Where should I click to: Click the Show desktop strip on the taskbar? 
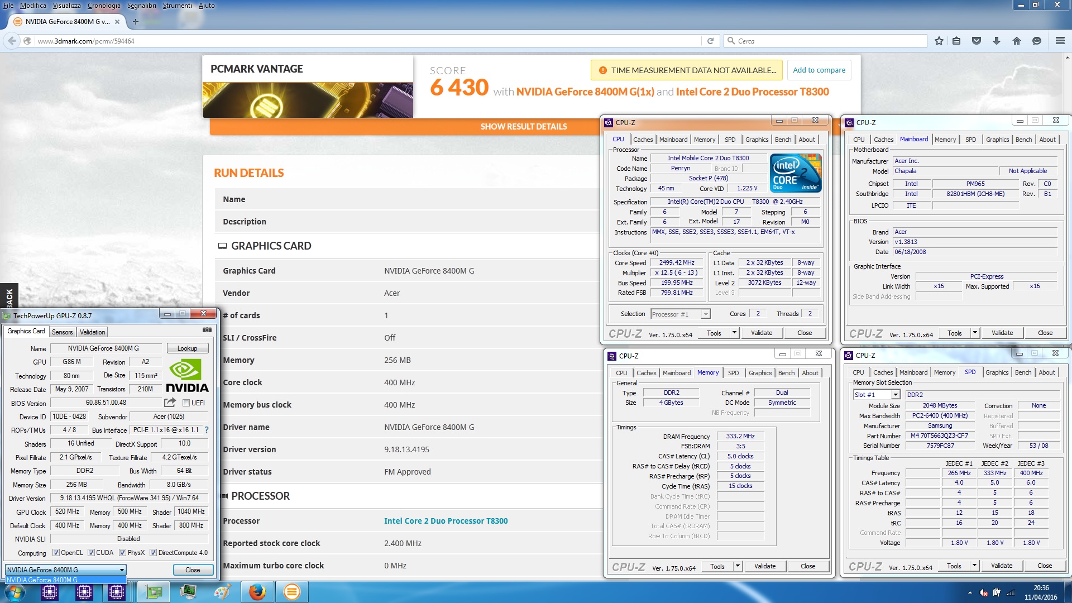pyautogui.click(x=1068, y=592)
